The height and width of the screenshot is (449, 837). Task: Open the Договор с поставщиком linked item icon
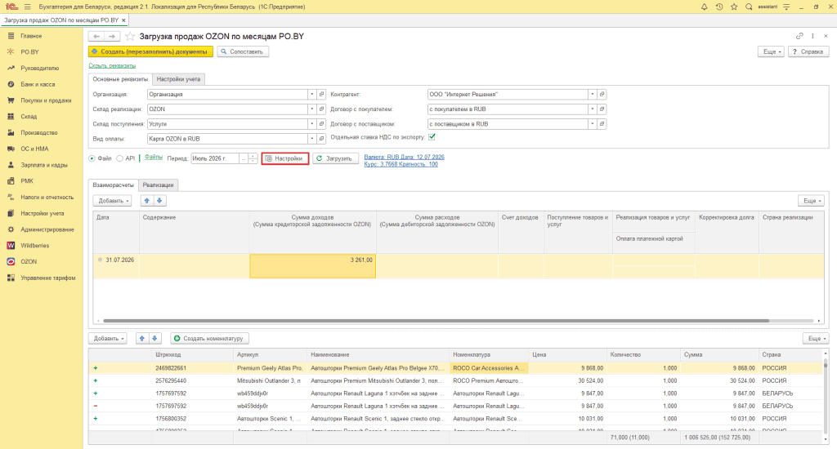point(602,124)
